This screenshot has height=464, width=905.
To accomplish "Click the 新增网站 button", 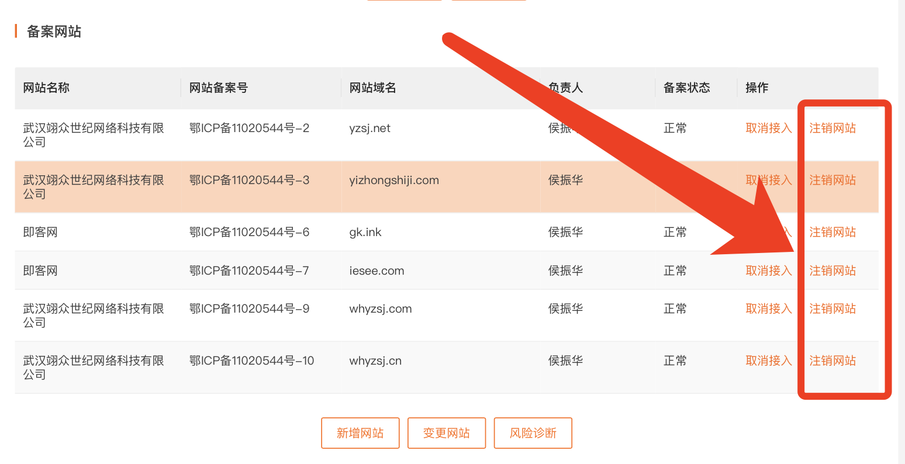I will [x=360, y=433].
